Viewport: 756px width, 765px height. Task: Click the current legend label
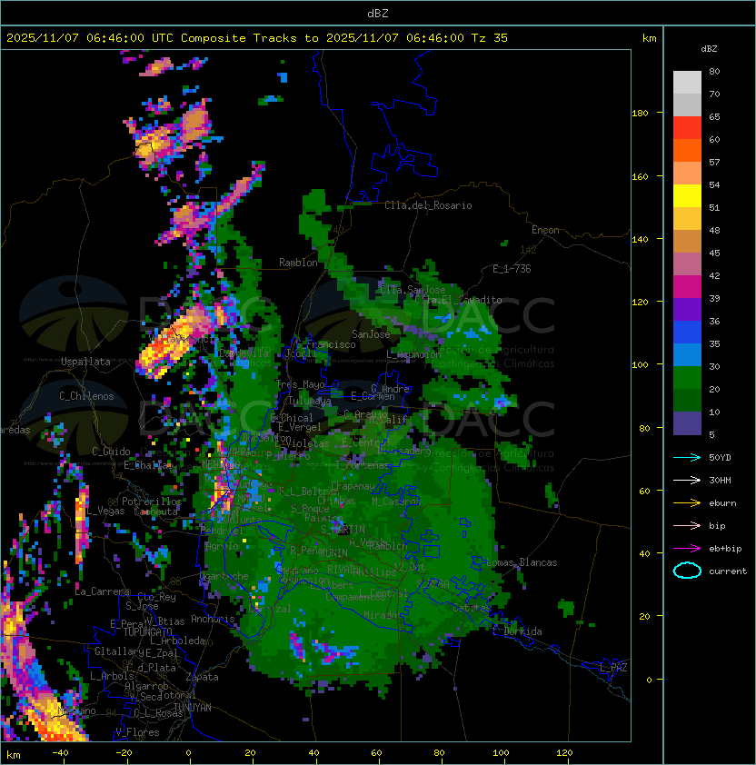pos(728,571)
